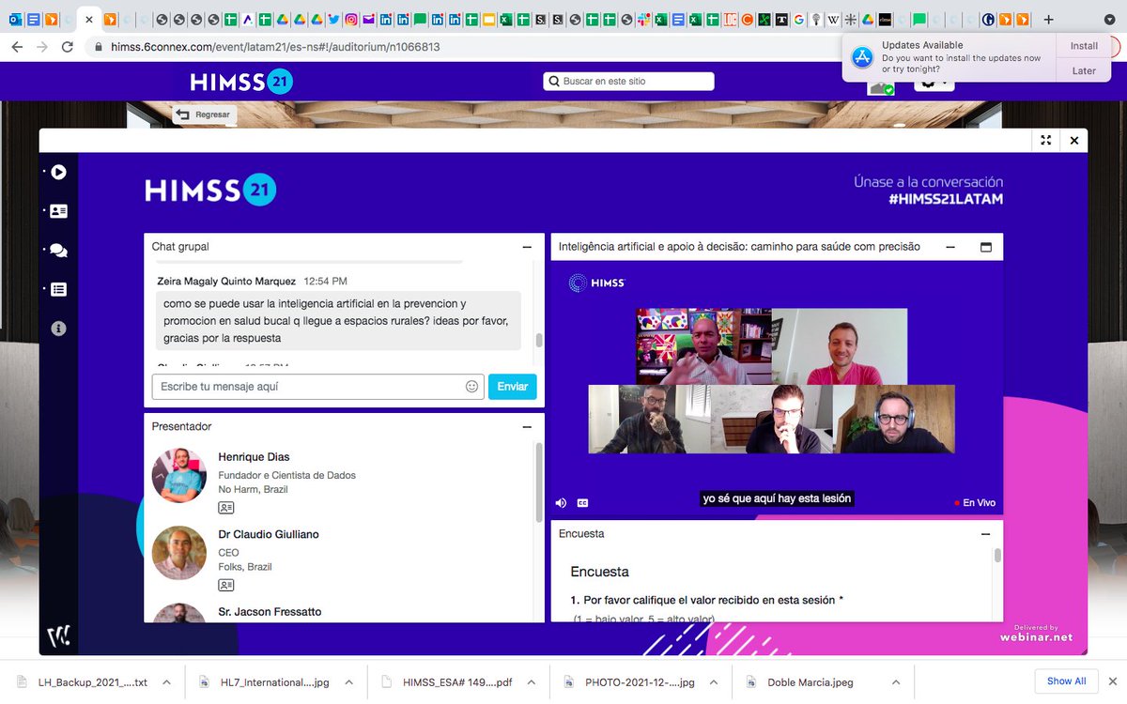1127x704 pixels.
Task: Collapse the Chat grupal panel
Action: coord(527,247)
